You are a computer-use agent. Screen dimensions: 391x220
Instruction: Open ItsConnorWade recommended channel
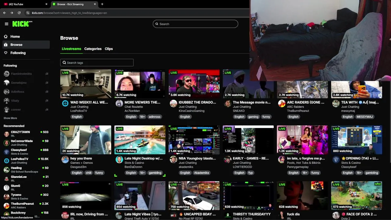[x=26, y=143]
